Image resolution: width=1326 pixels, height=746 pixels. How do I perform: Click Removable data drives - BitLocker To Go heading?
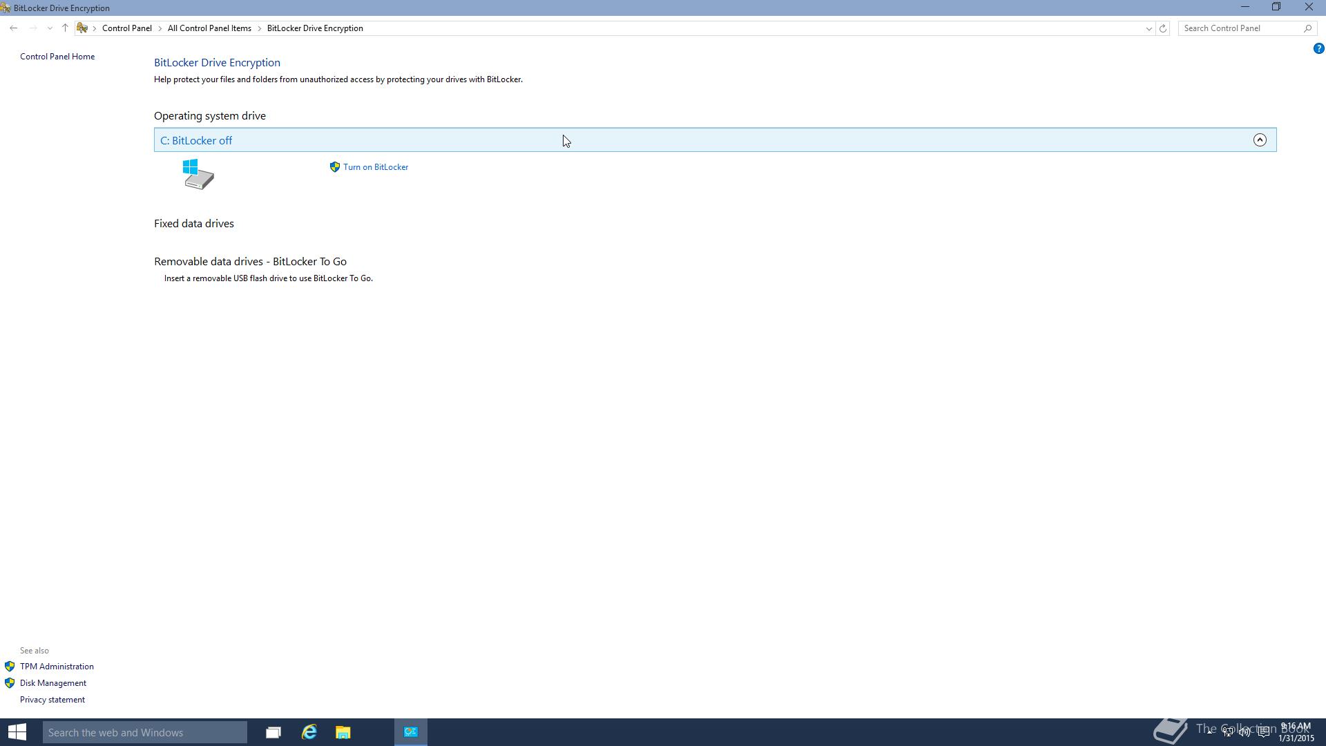tap(250, 262)
